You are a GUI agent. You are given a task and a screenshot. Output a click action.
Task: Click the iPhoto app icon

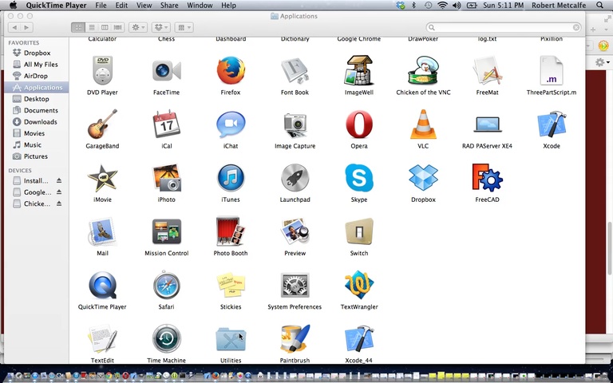point(167,178)
